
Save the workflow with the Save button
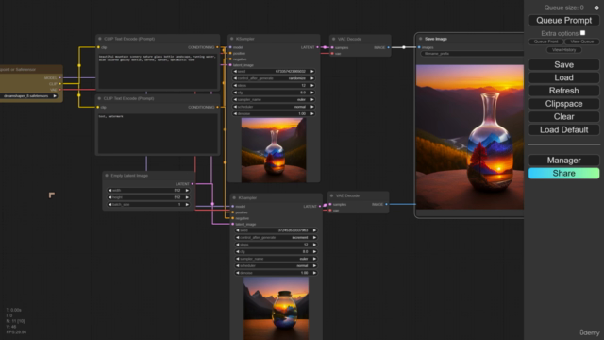[563, 65]
